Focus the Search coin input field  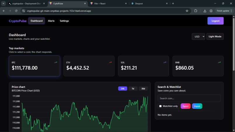click(189, 98)
